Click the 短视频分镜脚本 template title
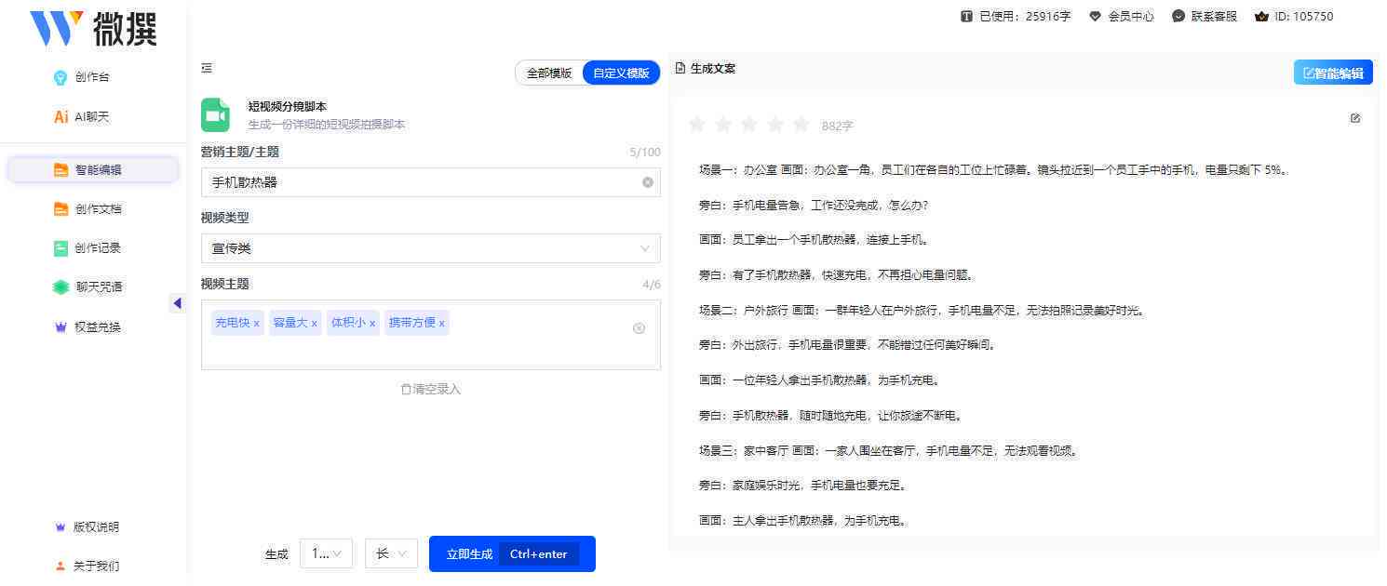The width and height of the screenshot is (1387, 586). tap(287, 106)
